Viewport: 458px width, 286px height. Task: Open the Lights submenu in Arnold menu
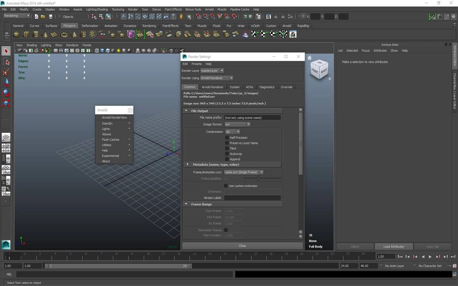114,129
